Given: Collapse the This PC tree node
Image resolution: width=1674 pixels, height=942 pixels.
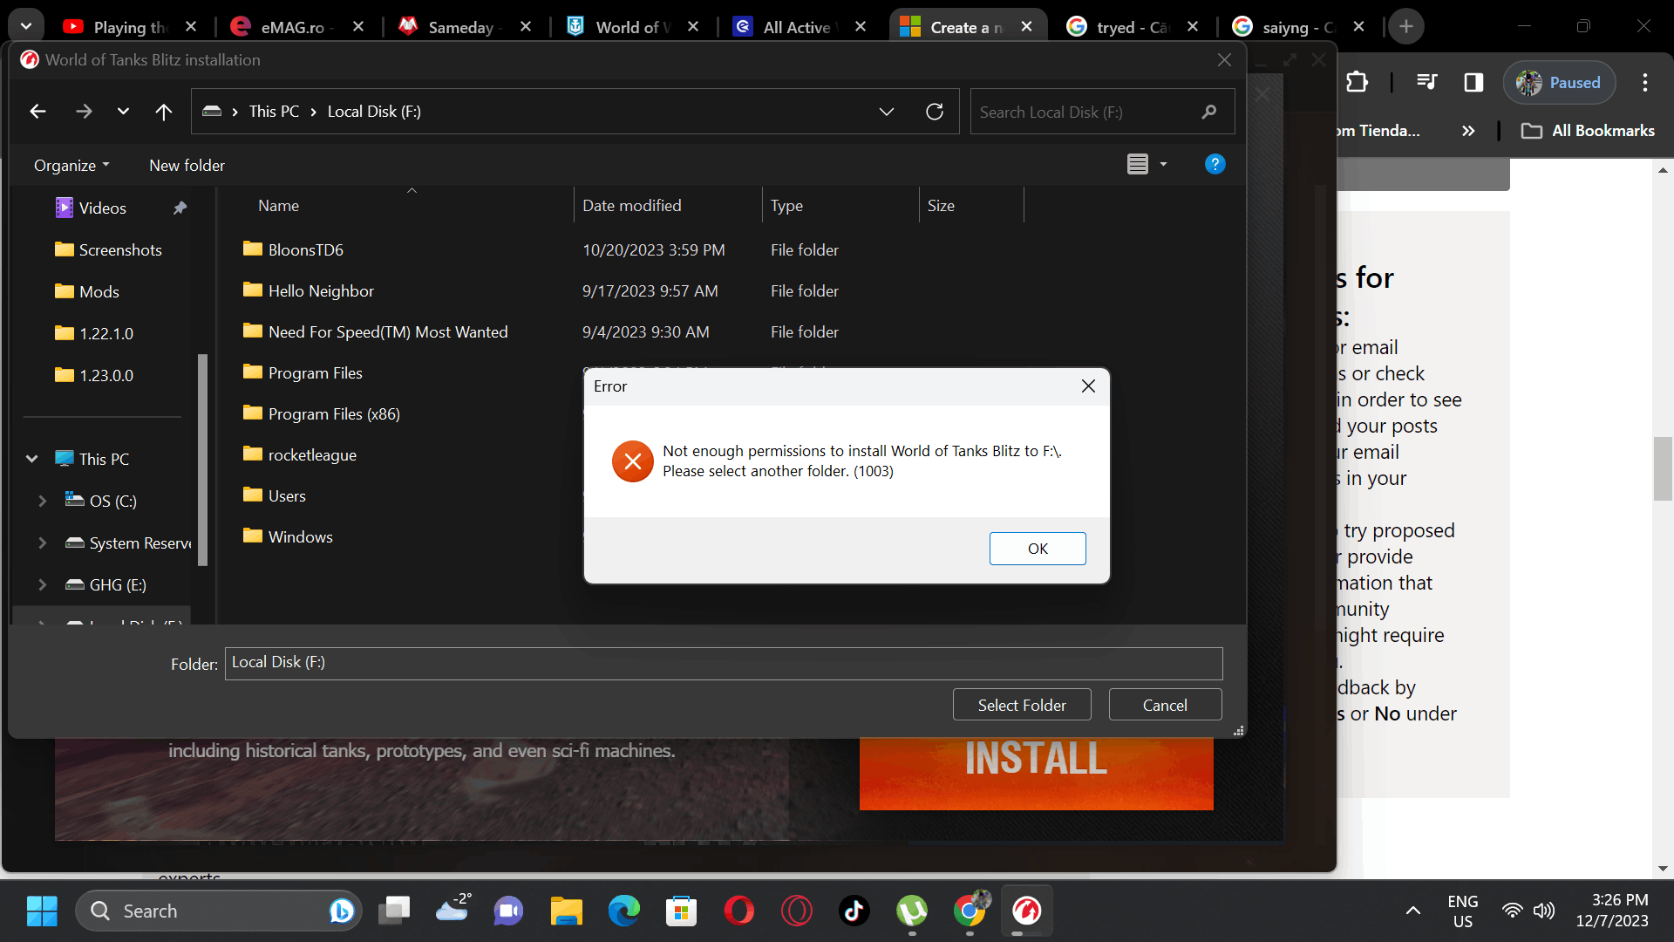Looking at the screenshot, I should (x=32, y=459).
